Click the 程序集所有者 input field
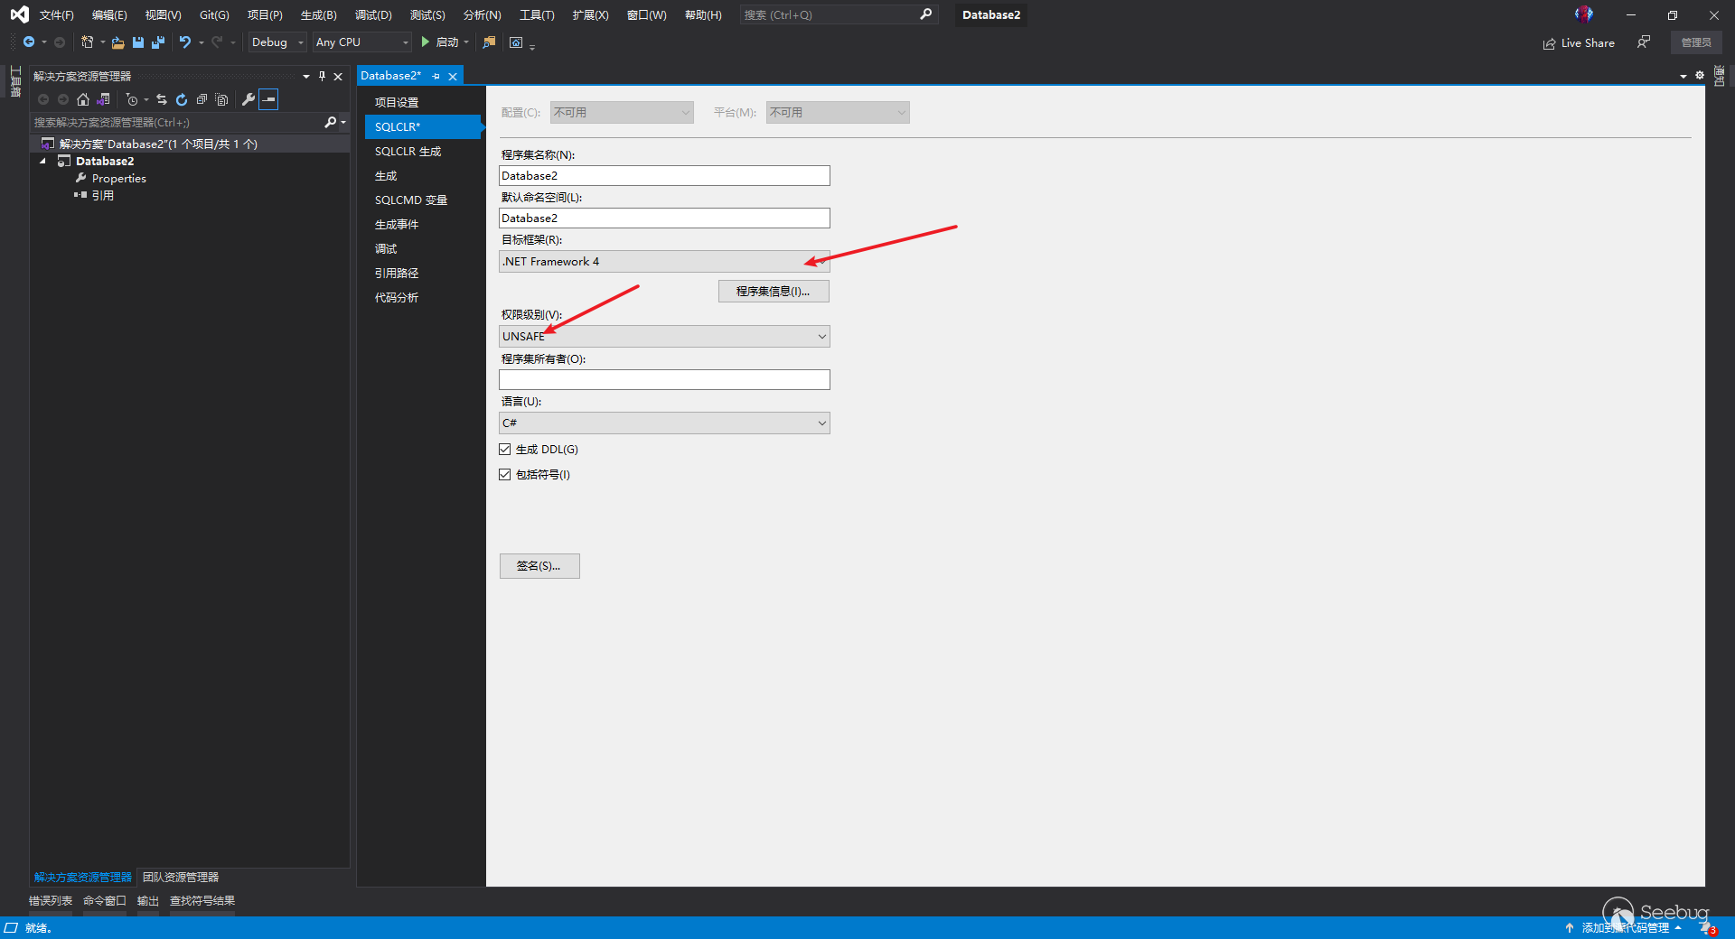1735x939 pixels. [664, 380]
